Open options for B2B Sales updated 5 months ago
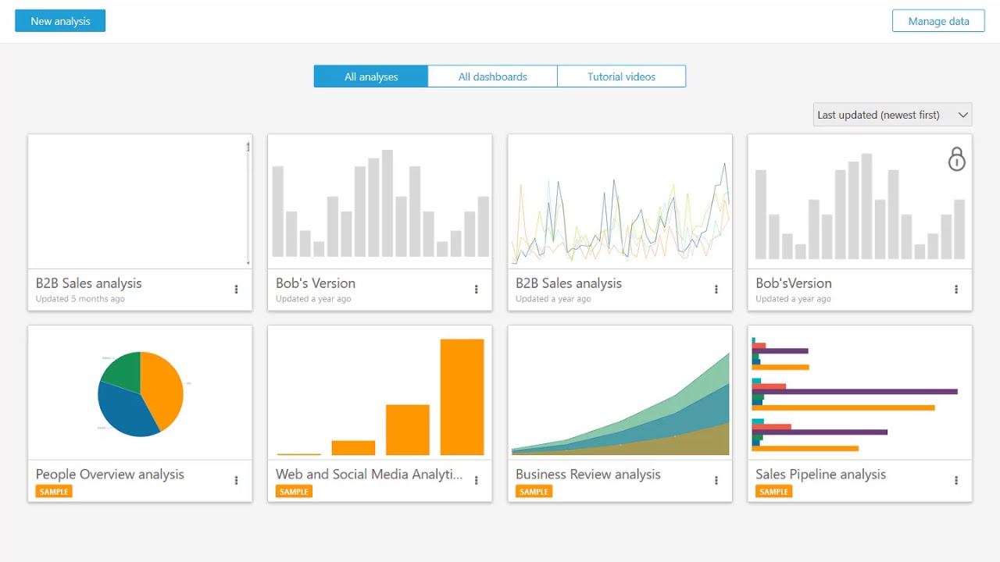The image size is (1000, 562). [237, 290]
